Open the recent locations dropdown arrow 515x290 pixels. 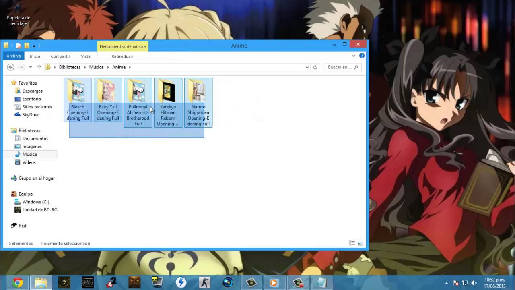31,67
